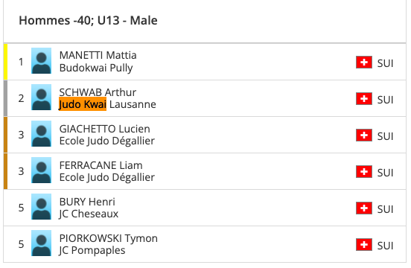
Task: Open MANETTI Mattia competitor name
Action: pyautogui.click(x=98, y=55)
